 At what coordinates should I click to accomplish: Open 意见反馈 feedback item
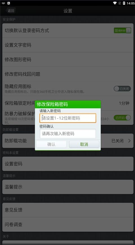[68, 210]
